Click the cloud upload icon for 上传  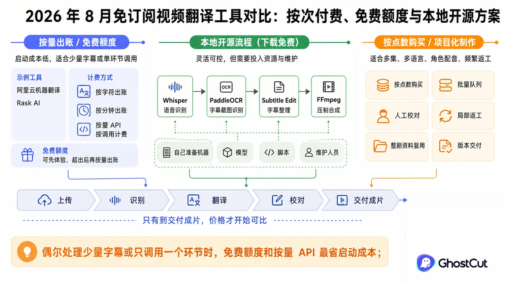[45, 200]
